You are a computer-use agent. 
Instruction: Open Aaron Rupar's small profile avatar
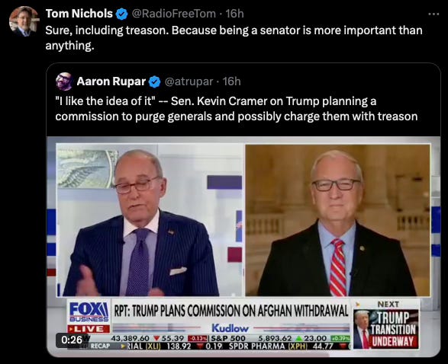click(64, 81)
